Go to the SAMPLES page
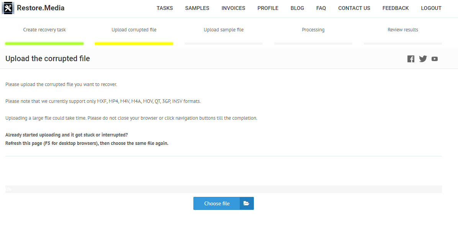The width and height of the screenshot is (458, 229). (x=197, y=8)
